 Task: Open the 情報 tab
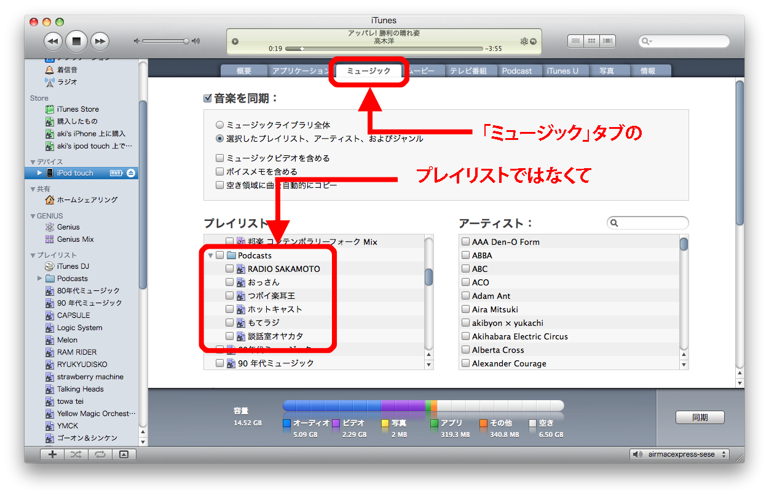648,71
